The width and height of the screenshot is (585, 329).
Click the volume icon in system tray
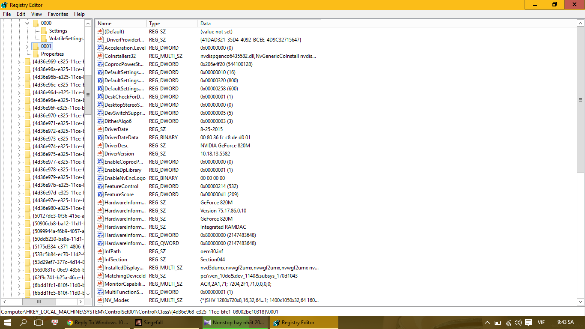[x=518, y=323]
